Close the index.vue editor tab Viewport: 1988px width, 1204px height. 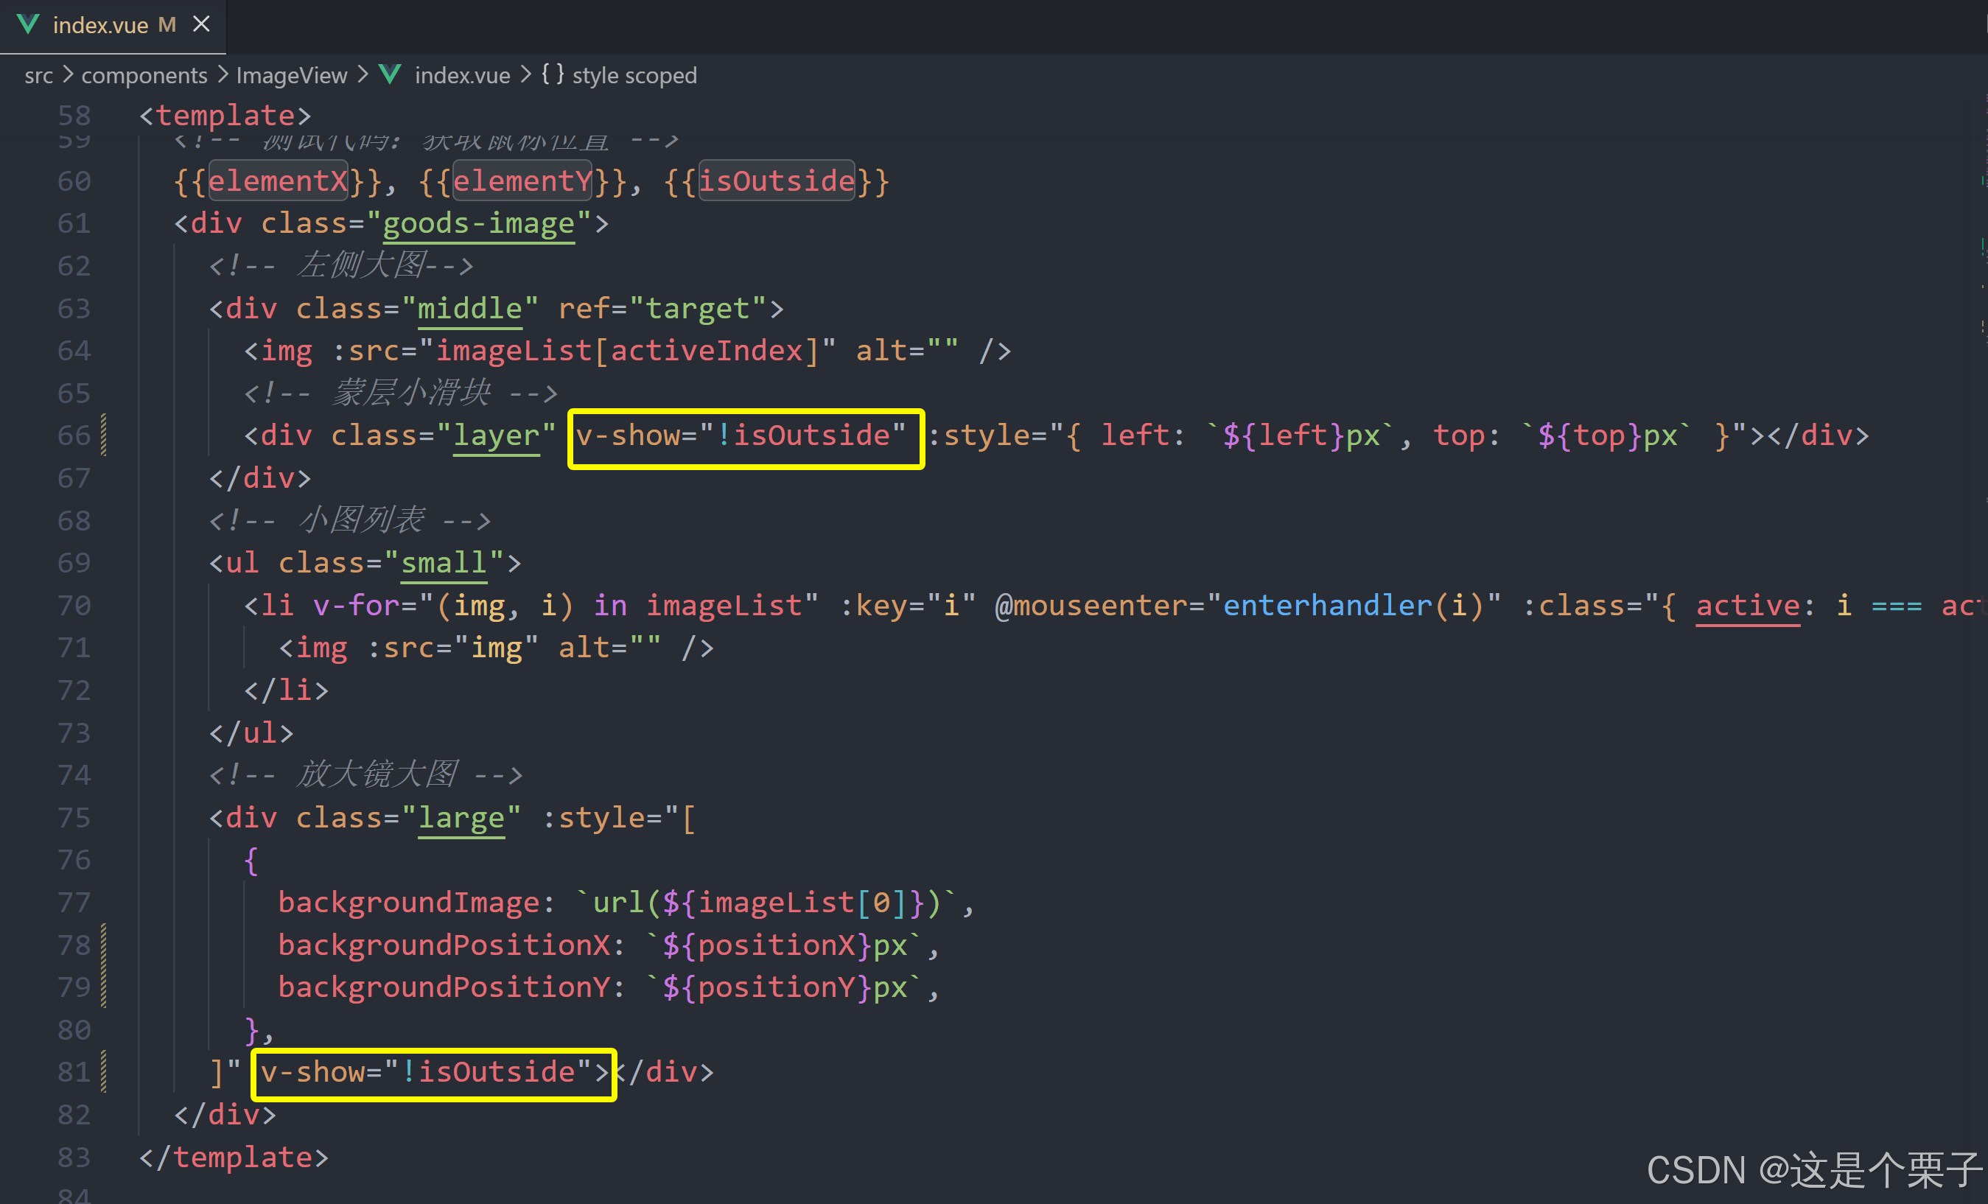coord(202,25)
